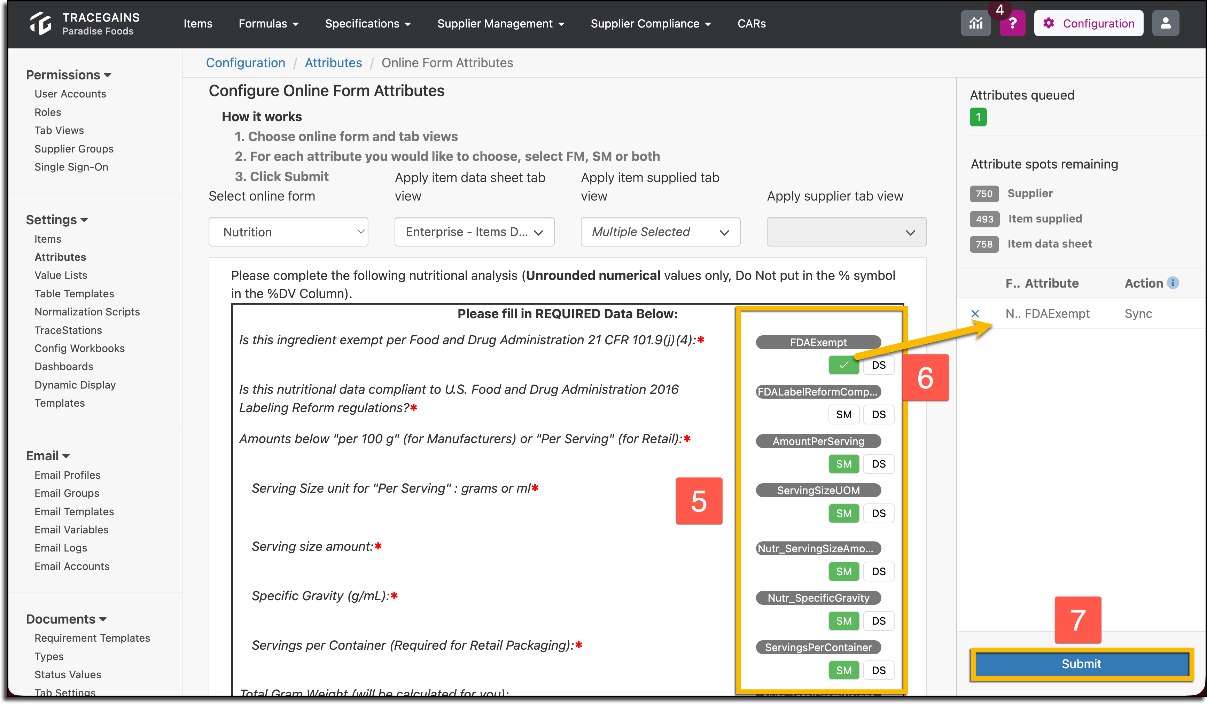Toggle SM for AmountPerServing

point(843,463)
